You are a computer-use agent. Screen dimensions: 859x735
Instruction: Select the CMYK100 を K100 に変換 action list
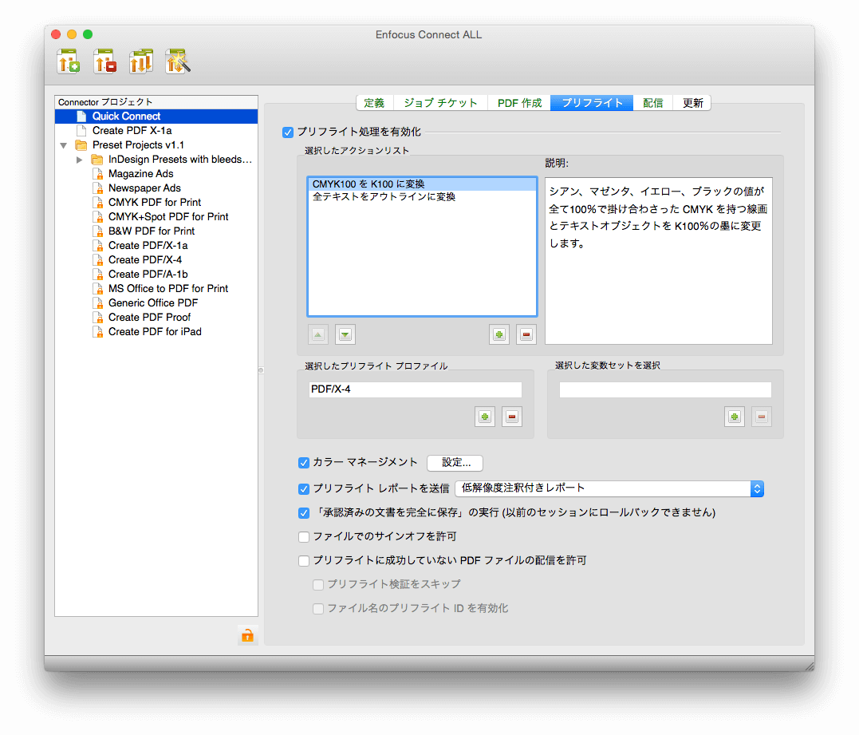(x=423, y=184)
